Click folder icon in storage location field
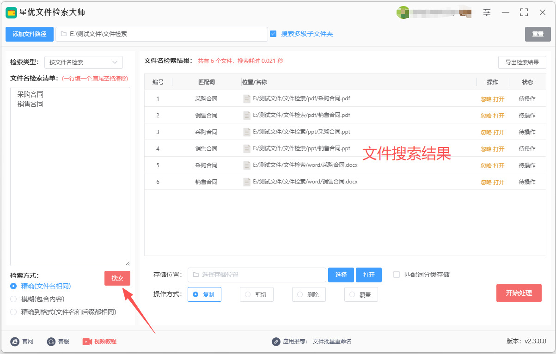This screenshot has height=354, width=556. 196,275
